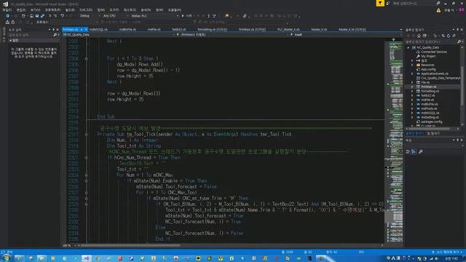Screen dimensions: 466x262
Task: Switch to the Team Explorer bottom tab
Action: (x=433, y=134)
